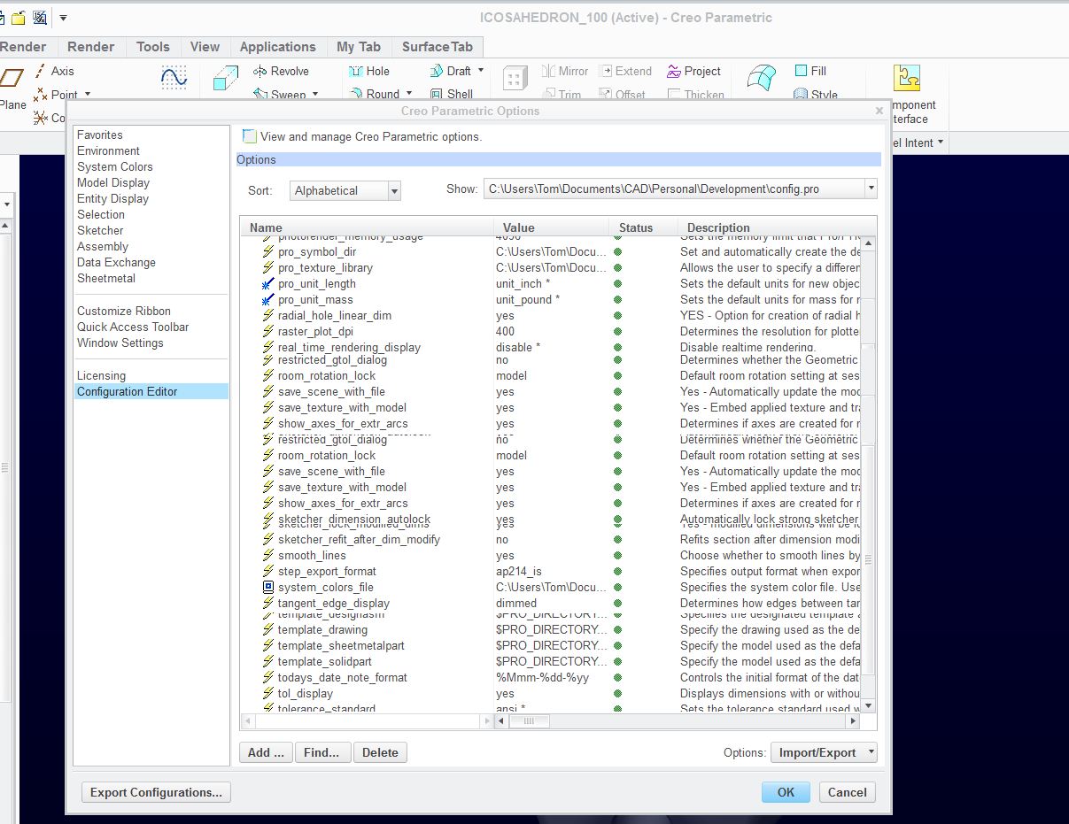Select the todays_date_note_format option row

[x=551, y=677]
